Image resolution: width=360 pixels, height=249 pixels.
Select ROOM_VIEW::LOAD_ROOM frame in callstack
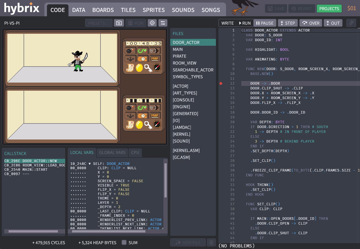35,165
